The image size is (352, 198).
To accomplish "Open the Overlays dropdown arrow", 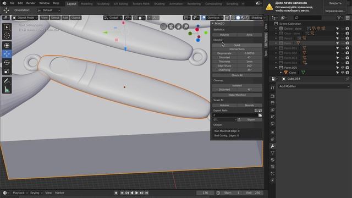I will [x=222, y=18].
